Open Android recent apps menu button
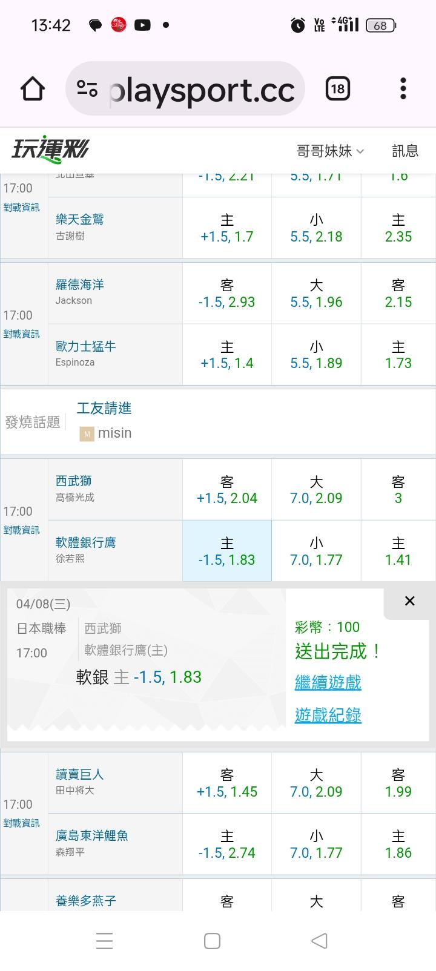 click(x=104, y=941)
